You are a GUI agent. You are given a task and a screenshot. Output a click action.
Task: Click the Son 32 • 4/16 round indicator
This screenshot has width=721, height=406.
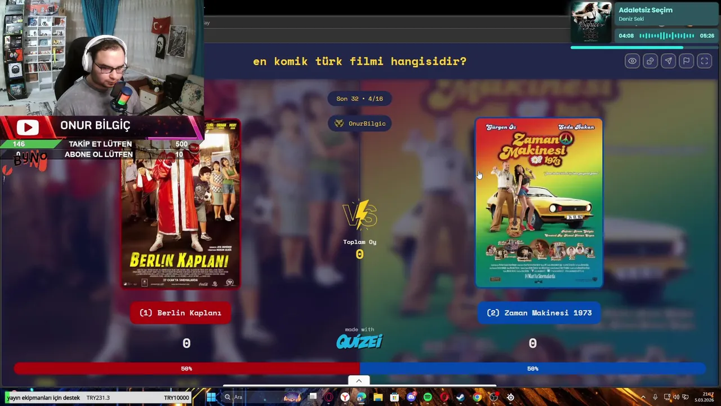[x=359, y=99]
